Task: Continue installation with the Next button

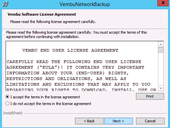Action: (119, 121)
